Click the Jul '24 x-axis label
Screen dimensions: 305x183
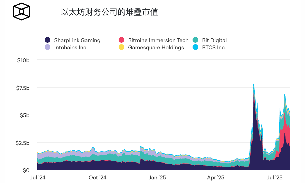coord(38,178)
